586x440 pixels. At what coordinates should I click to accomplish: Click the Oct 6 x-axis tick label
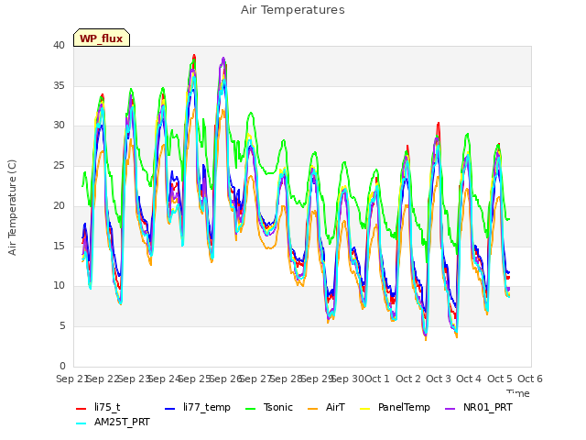530,379
